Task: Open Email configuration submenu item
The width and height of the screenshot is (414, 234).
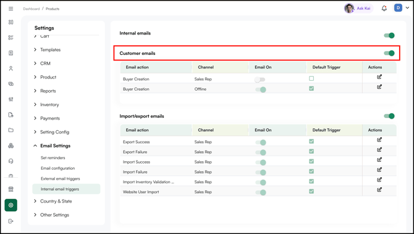Action: [x=58, y=168]
